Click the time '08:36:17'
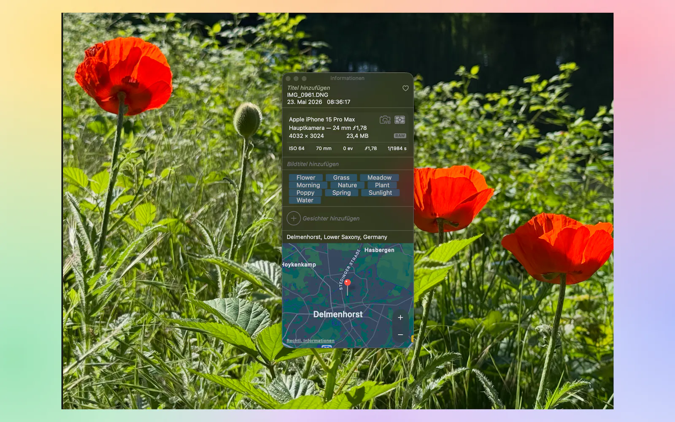The image size is (675, 422). pyautogui.click(x=338, y=102)
